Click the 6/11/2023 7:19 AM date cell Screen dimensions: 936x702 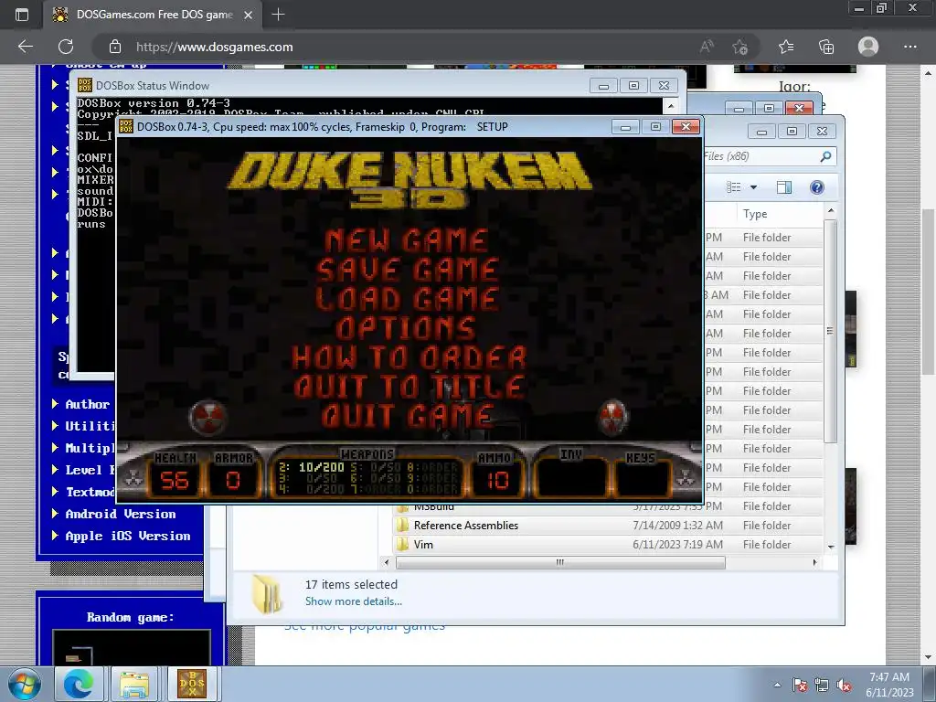[x=677, y=545]
